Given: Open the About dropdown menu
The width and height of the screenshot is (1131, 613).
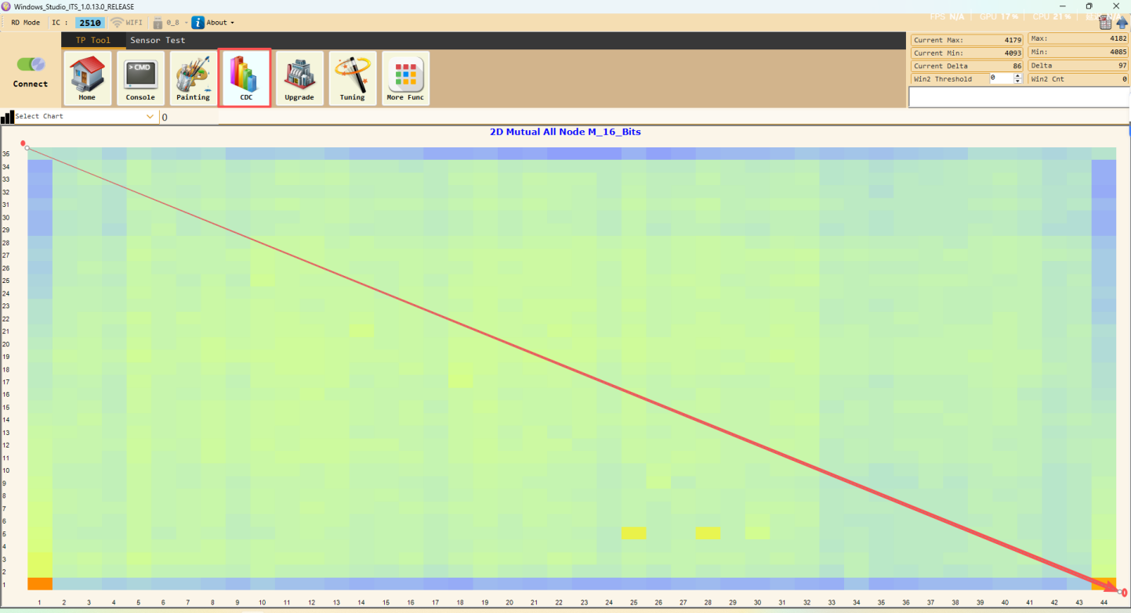Looking at the screenshot, I should click(x=213, y=23).
